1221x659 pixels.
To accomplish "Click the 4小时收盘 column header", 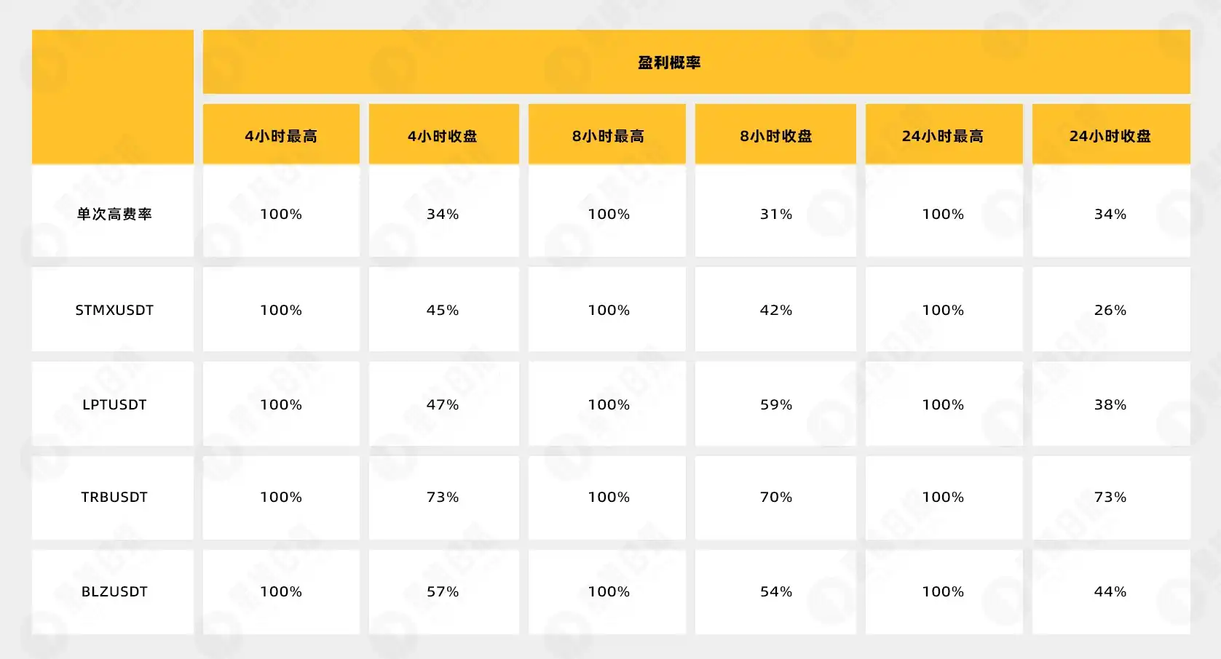I will click(x=443, y=136).
